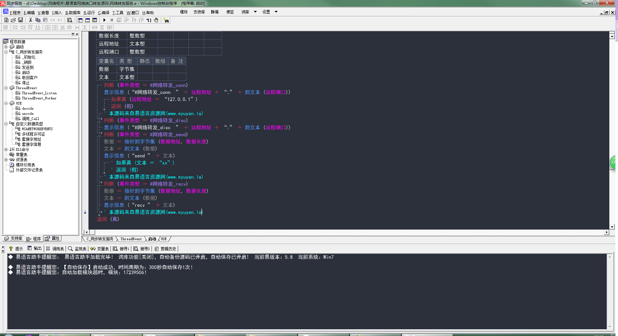This screenshot has width=618, height=336.
Task: Click the 模块引用表 tree icon
Action: [x=12, y=165]
